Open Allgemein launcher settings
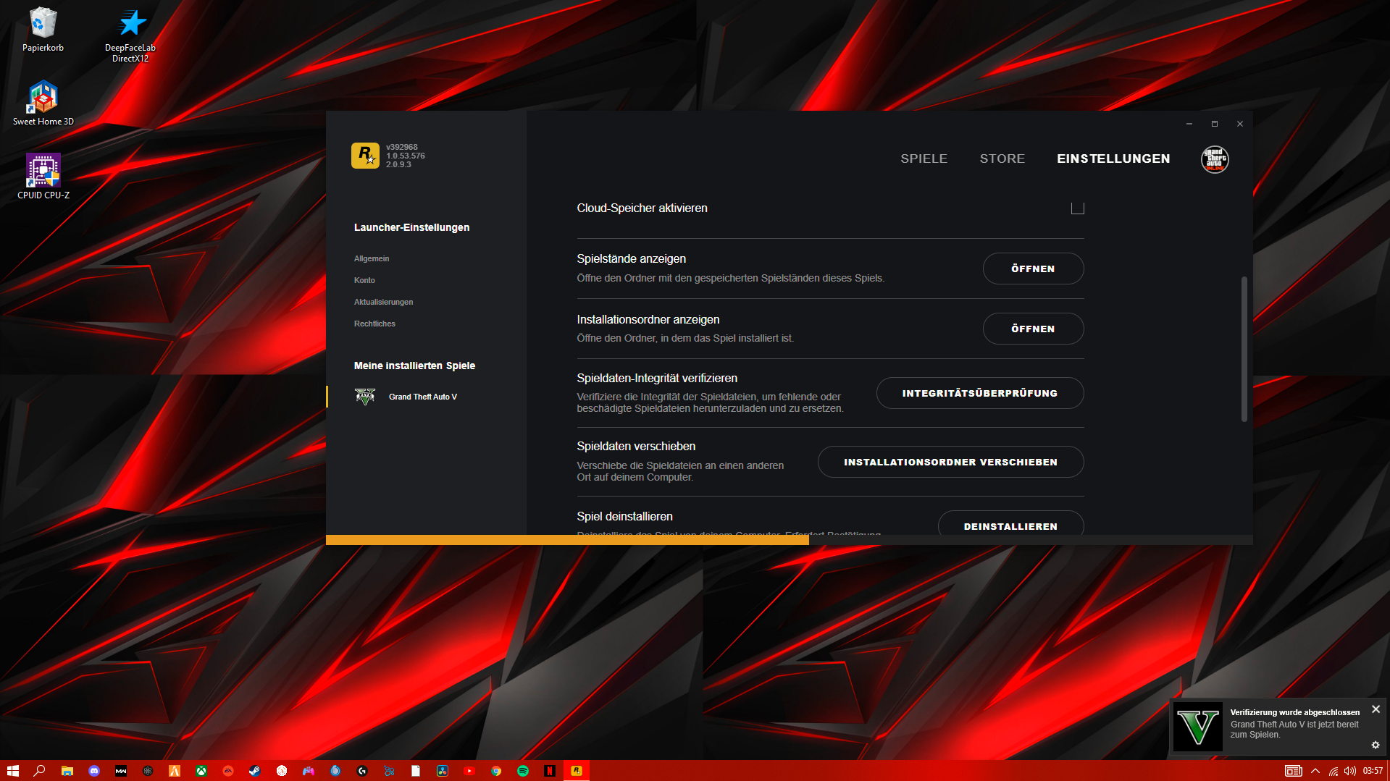 [372, 258]
